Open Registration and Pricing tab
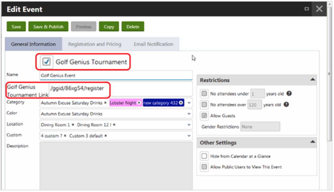 [95, 44]
